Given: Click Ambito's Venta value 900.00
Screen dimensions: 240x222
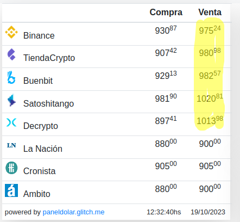Looking at the screenshot, I should 210,188.
